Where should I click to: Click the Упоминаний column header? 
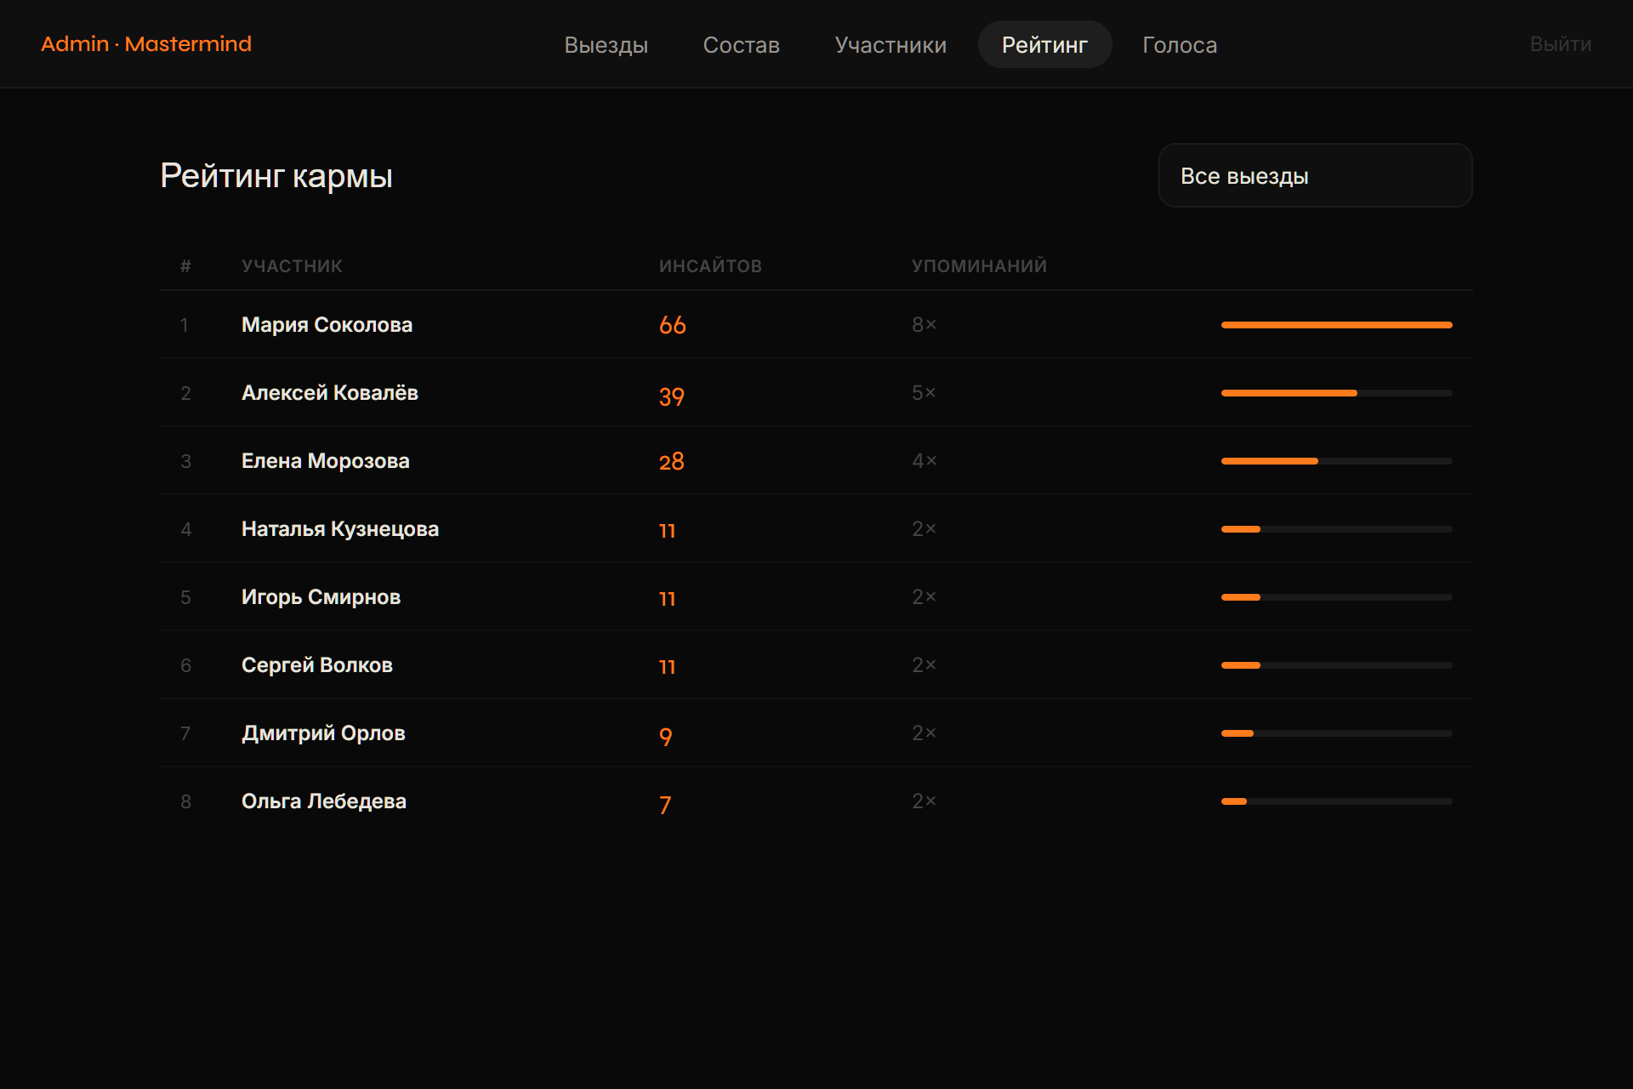[x=979, y=266]
